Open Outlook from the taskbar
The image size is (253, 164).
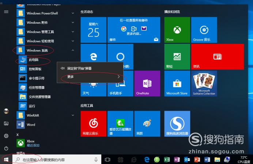(187, 160)
